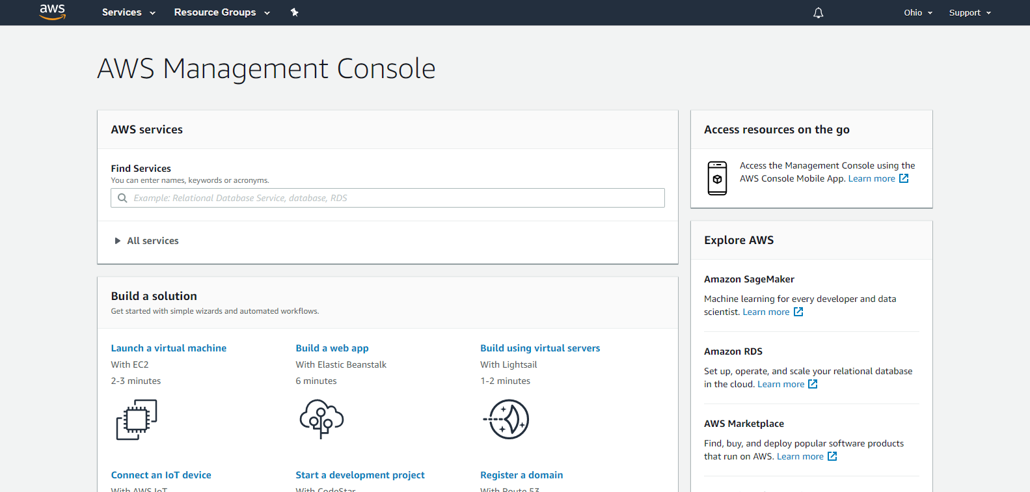Image resolution: width=1030 pixels, height=492 pixels.
Task: Click the Explore AWS heading
Action: click(739, 240)
